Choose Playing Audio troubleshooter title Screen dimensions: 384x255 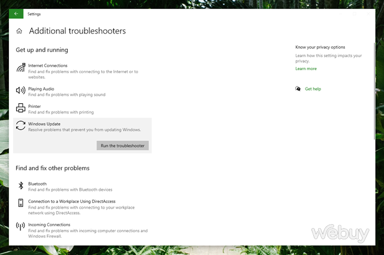[x=41, y=89]
